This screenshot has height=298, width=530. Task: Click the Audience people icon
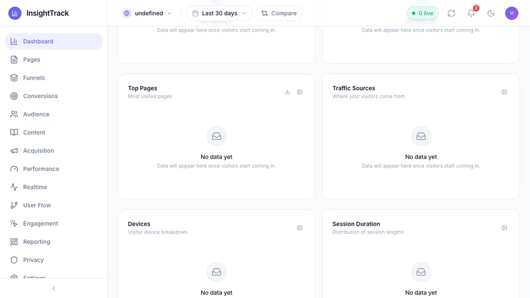pyautogui.click(x=14, y=114)
